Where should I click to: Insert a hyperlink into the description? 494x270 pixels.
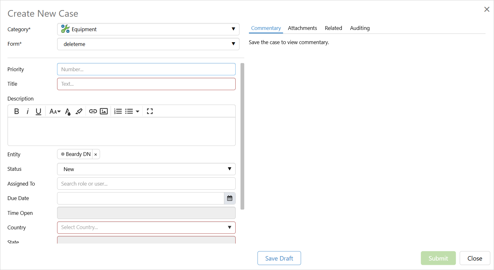tap(93, 111)
